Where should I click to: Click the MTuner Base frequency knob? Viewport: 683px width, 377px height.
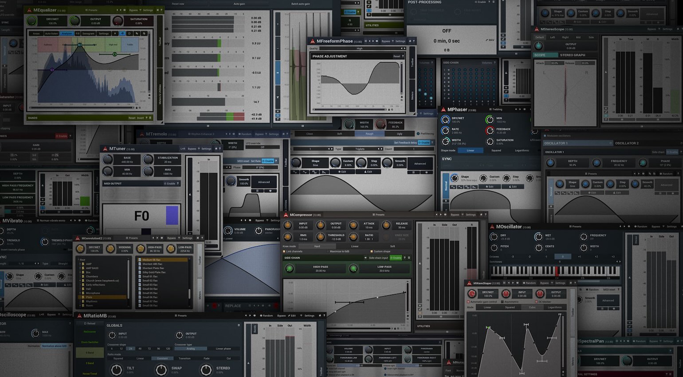point(108,160)
